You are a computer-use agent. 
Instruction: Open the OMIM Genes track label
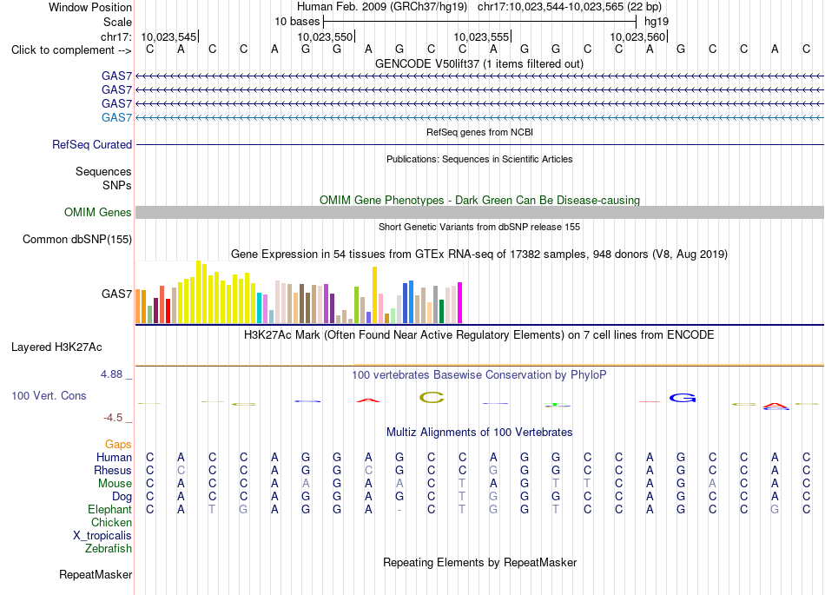97,212
